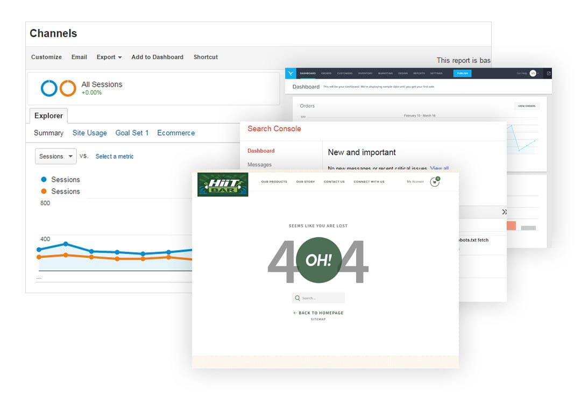Click the View Orders button
The image size is (581, 397).
(x=526, y=105)
